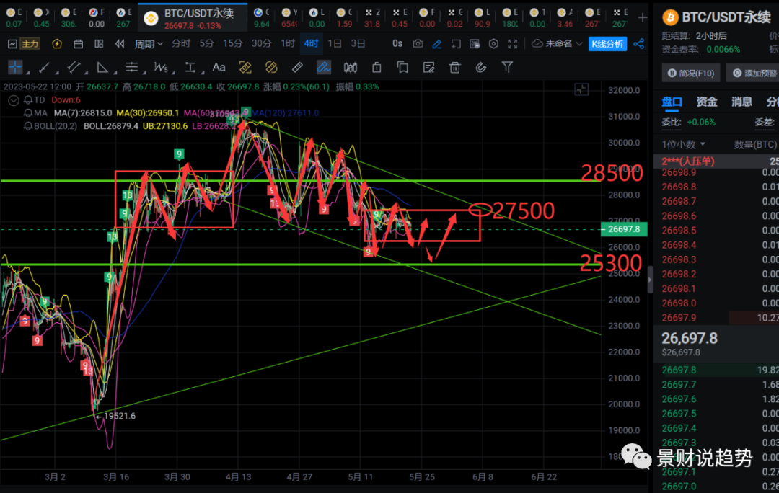The width and height of the screenshot is (779, 493).
Task: Add a new symbol tab with plus
Action: pos(643,17)
